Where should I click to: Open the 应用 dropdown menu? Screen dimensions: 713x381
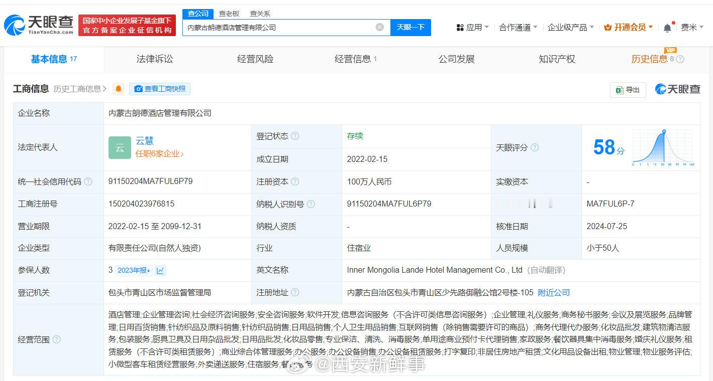tap(473, 28)
